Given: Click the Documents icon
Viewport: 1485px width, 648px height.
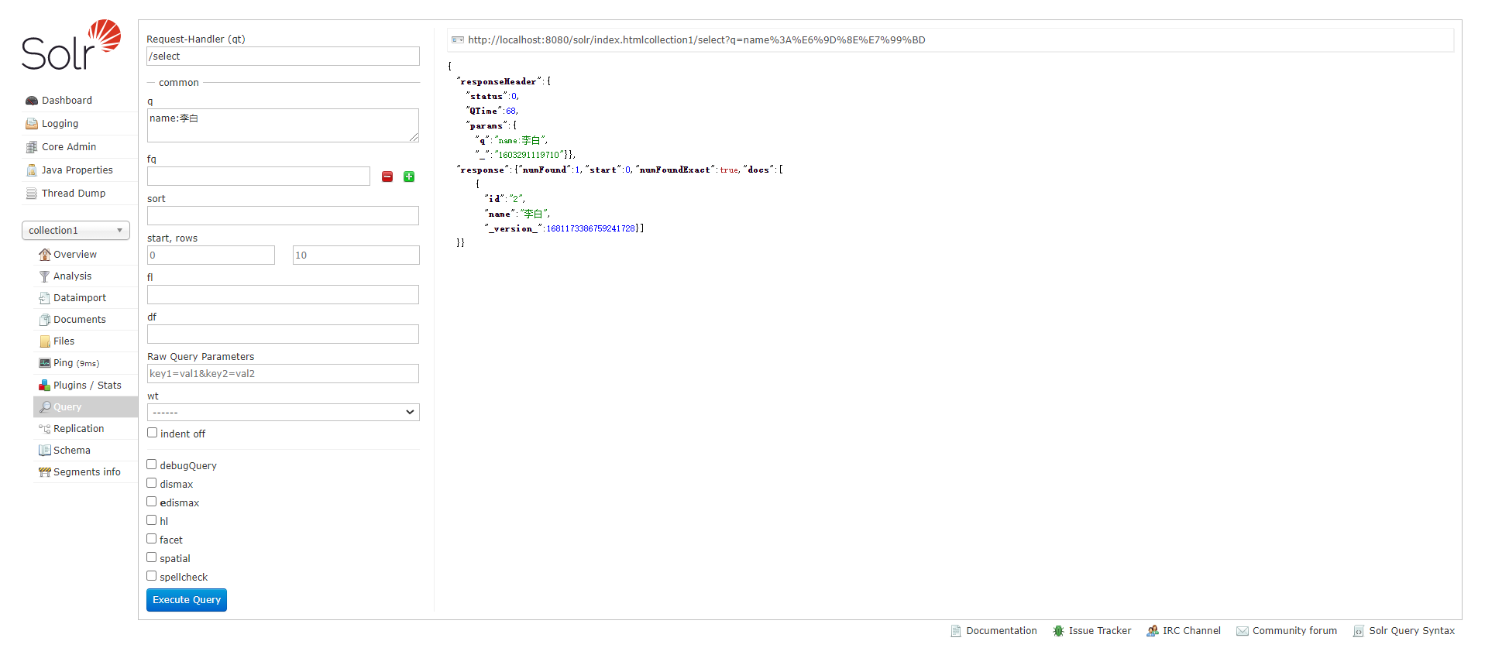Looking at the screenshot, I should [x=45, y=320].
